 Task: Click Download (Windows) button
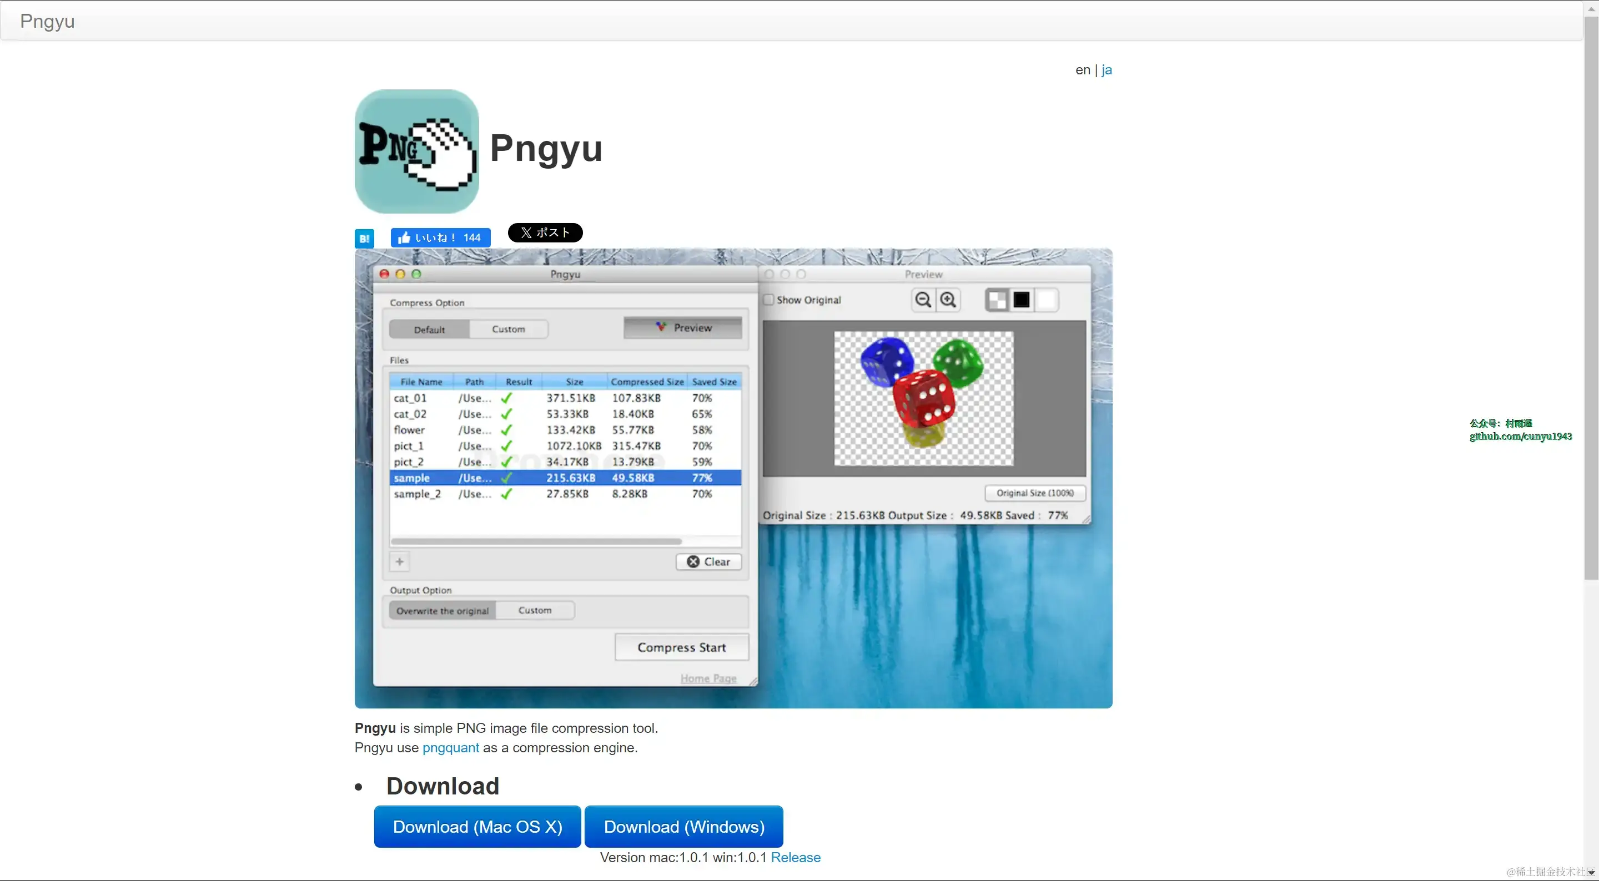[683, 827]
